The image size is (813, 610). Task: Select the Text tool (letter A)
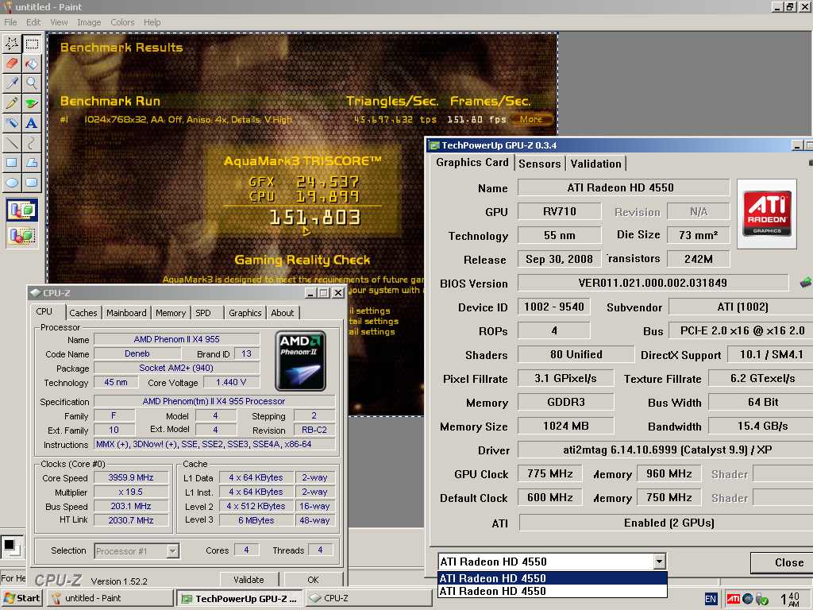(x=32, y=123)
